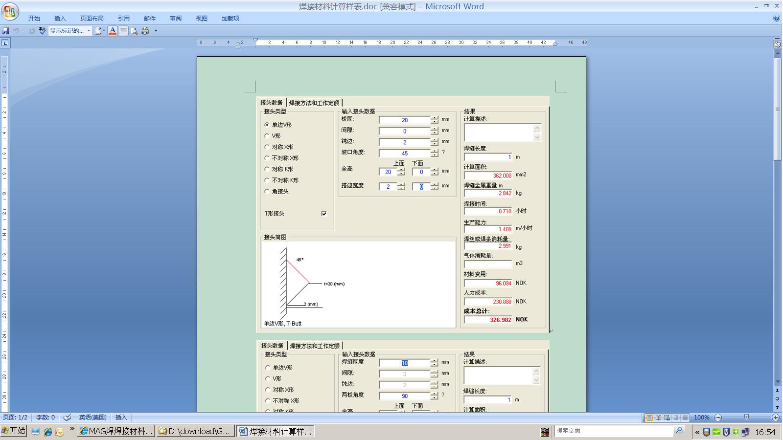Switch to the MAG焊焊接材料 taskbar window
783x440 pixels.
click(116, 431)
